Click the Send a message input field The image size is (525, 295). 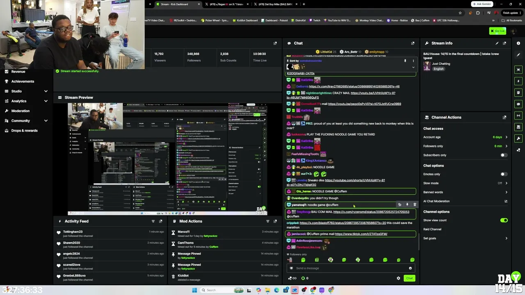pos(351,268)
